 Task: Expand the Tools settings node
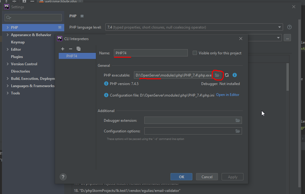[8, 93]
